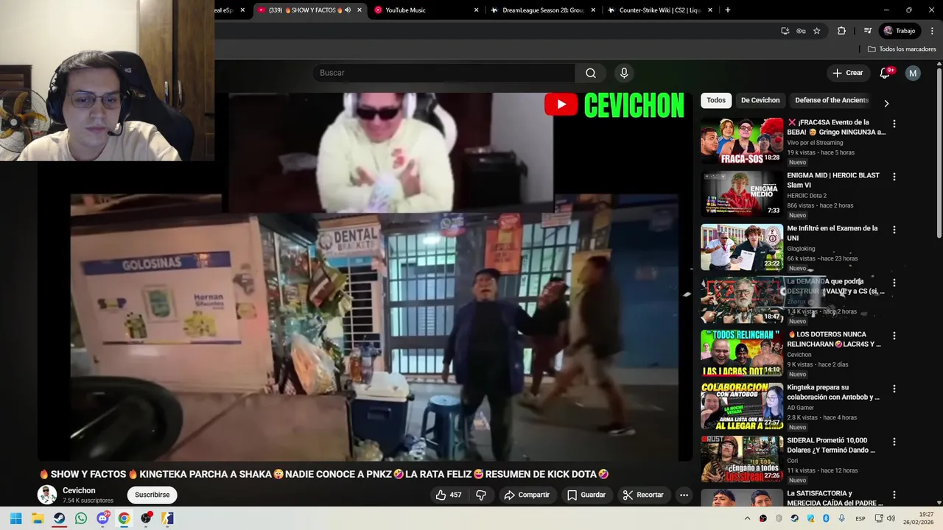Open options for La SATISFACTORIA video
The height and width of the screenshot is (530, 943).
[x=894, y=495]
